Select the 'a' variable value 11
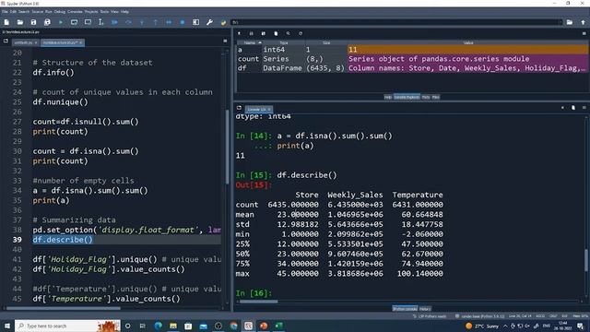 (x=467, y=50)
